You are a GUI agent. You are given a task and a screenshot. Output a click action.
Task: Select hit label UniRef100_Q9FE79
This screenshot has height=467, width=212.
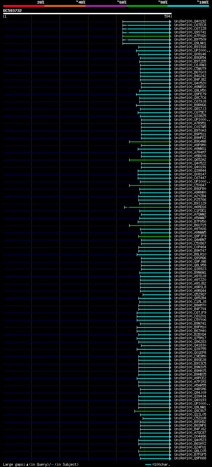pyautogui.click(x=190, y=94)
